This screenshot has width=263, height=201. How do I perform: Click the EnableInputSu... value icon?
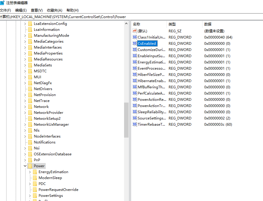click(x=135, y=56)
